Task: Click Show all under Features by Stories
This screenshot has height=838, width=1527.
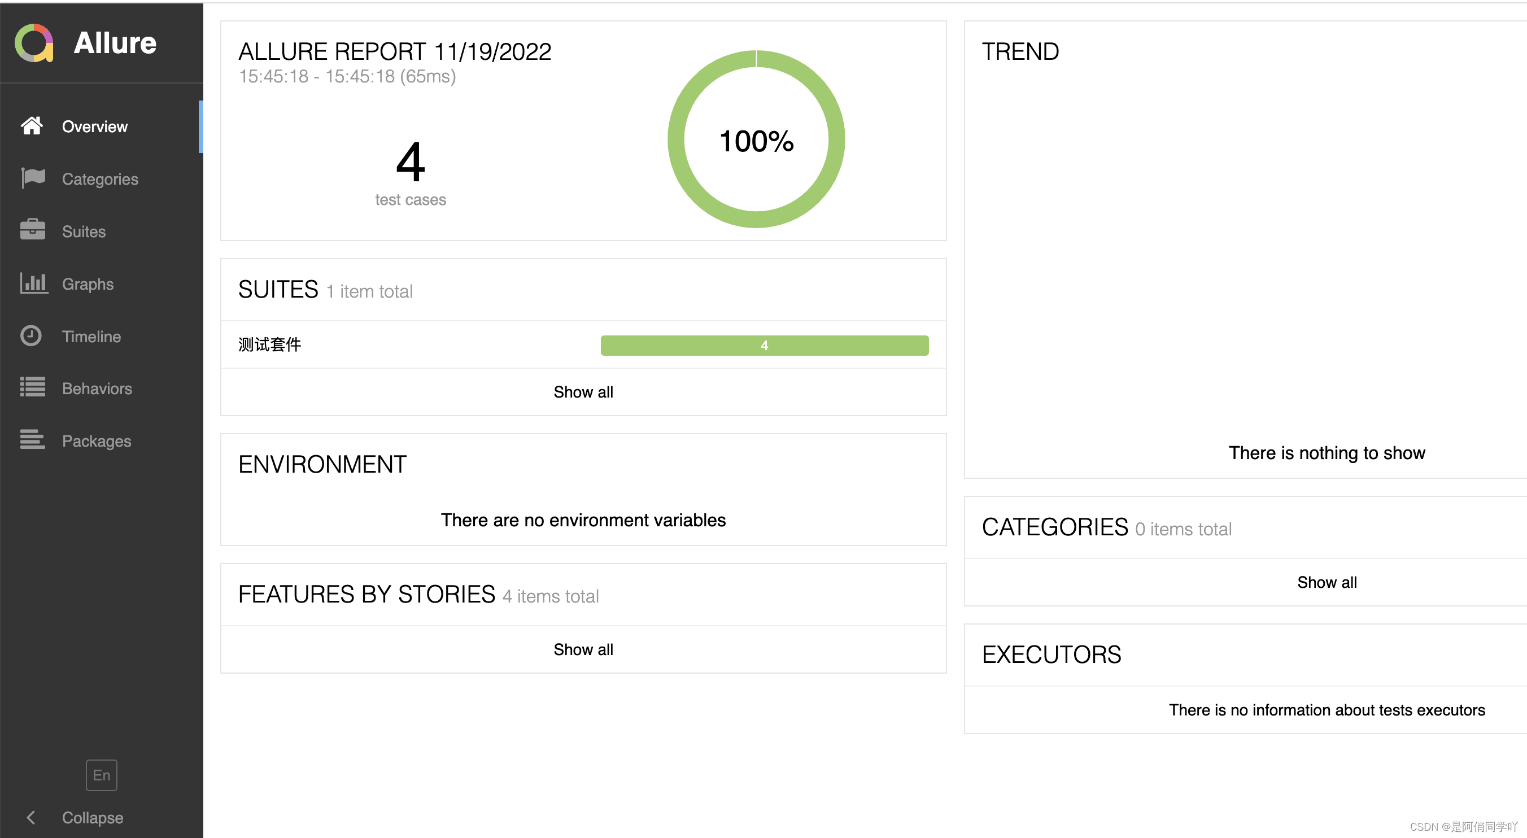Action: pyautogui.click(x=583, y=649)
